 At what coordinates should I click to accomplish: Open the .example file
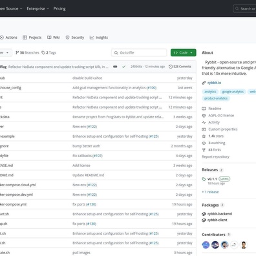tap(7, 136)
